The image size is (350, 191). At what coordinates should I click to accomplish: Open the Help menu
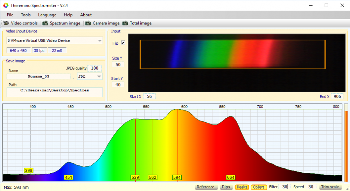click(68, 15)
